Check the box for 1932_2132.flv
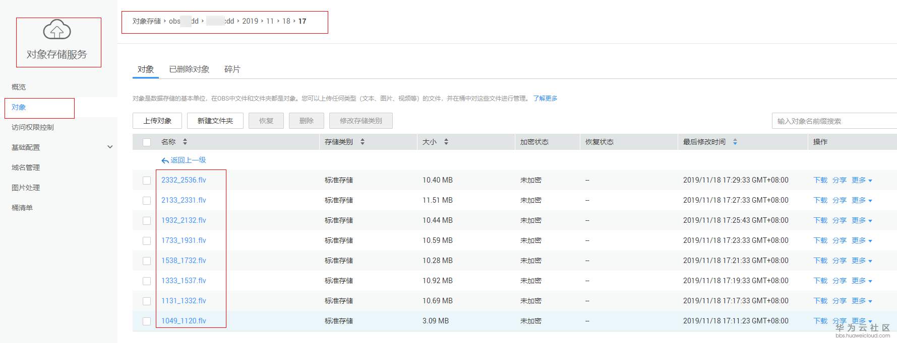The width and height of the screenshot is (897, 343). point(147,221)
